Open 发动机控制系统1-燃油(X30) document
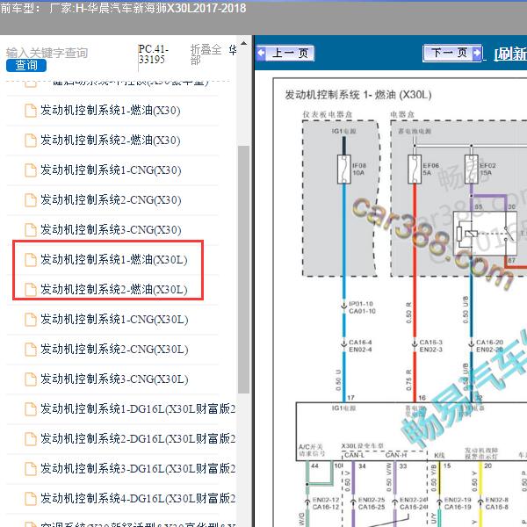527x527 pixels. coord(111,111)
